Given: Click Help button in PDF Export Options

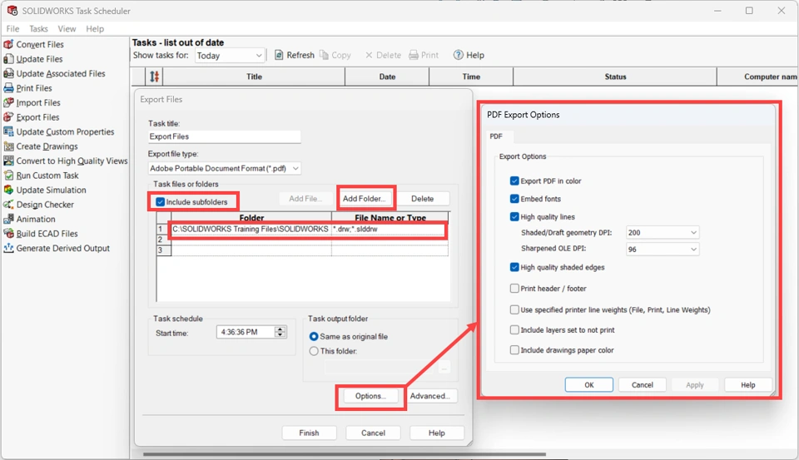Looking at the screenshot, I should pyautogui.click(x=748, y=385).
